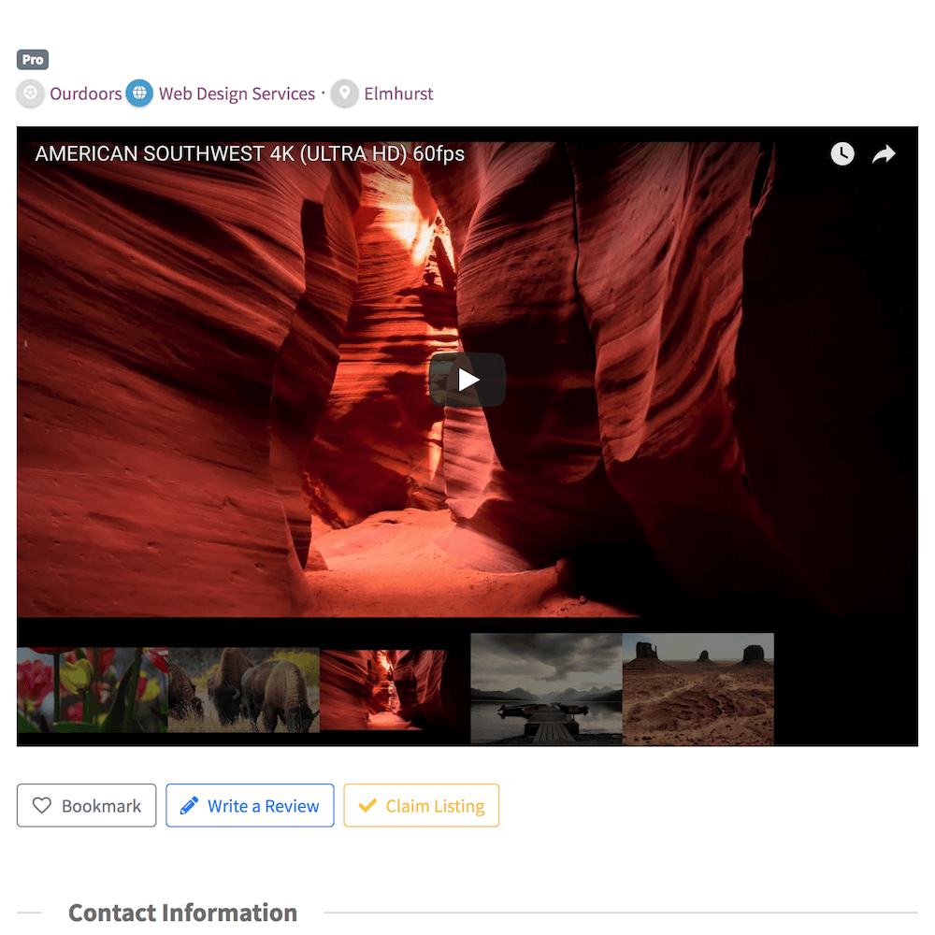935x935 pixels.
Task: Play the American Southwest 4K video
Action: 467,380
